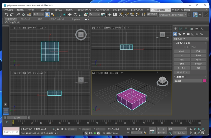Viewport: 211px width, 138px height.
Task: Open Select by Name list icon
Action: pos(52,14)
